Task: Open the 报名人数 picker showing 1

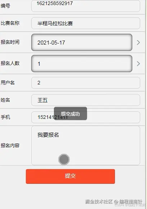Action: (82, 64)
